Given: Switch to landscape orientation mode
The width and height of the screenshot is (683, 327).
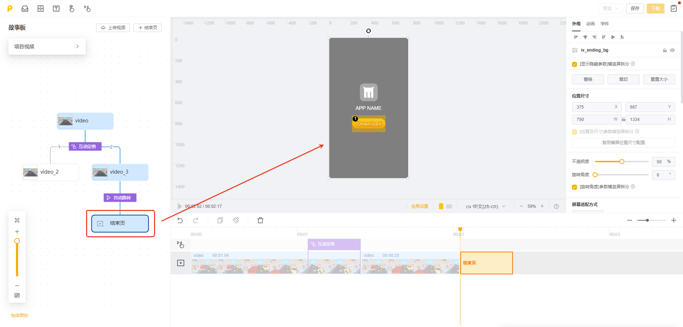Looking at the screenshot, I should pyautogui.click(x=449, y=206).
